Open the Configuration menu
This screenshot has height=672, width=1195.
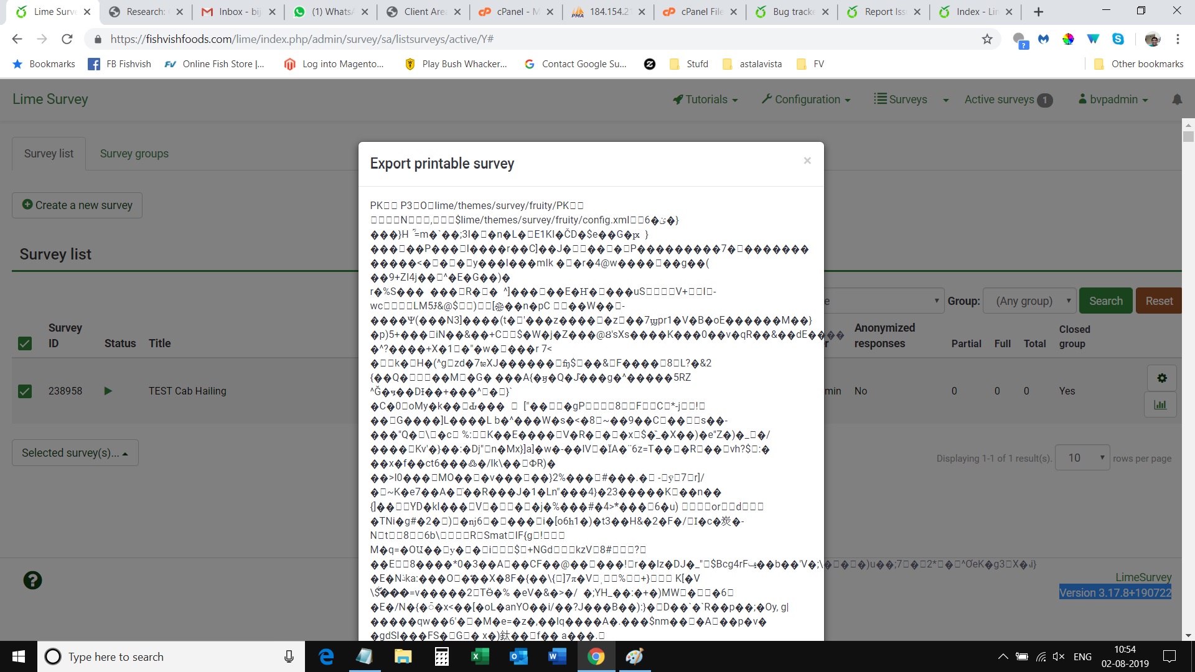click(806, 100)
